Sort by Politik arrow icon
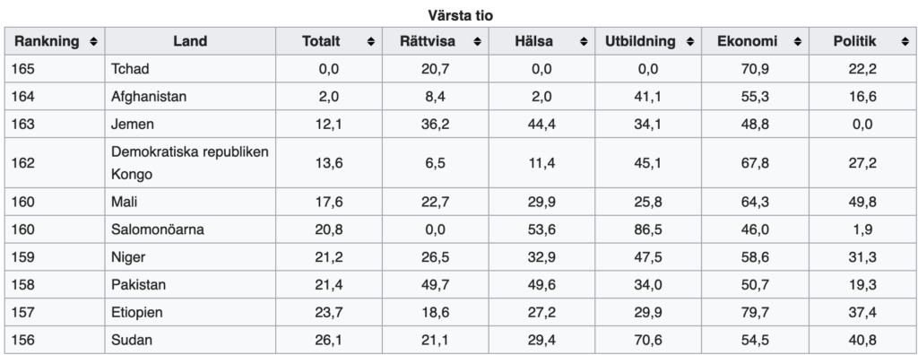 (x=905, y=41)
